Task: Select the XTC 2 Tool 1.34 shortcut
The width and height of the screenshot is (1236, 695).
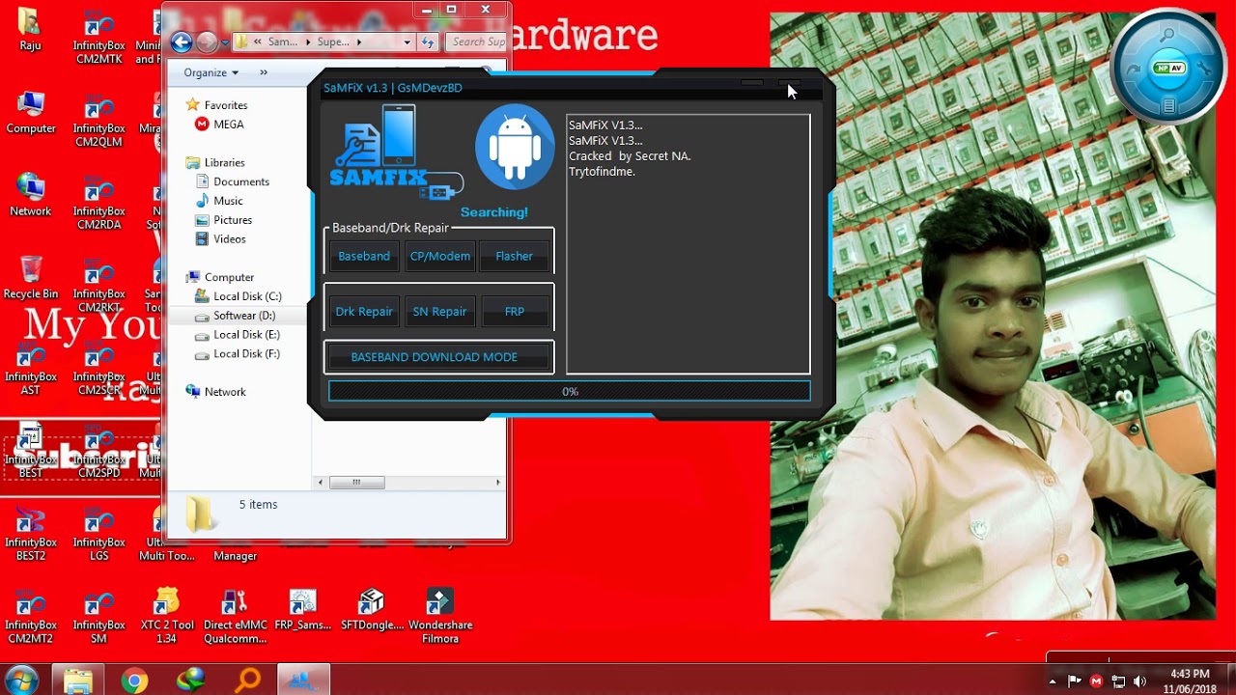Action: [167, 615]
